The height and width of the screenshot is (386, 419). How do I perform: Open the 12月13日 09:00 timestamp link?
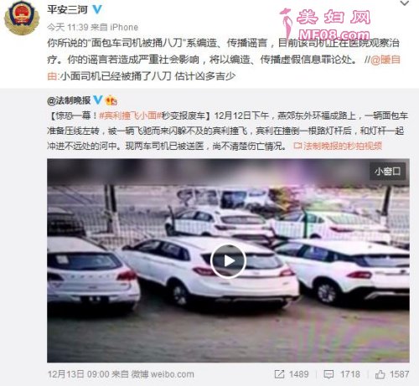(x=78, y=374)
